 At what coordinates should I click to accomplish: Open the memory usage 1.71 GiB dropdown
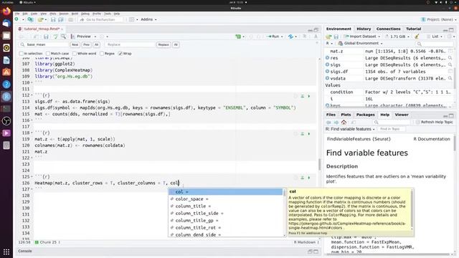click(397, 37)
